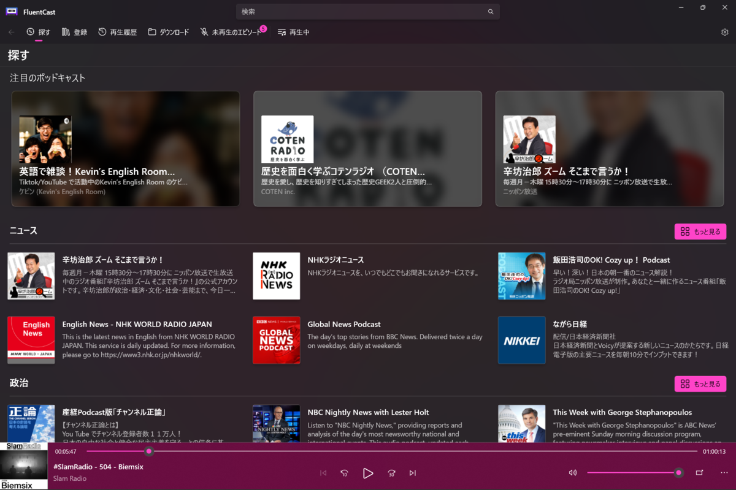
Task: Open the mini player pop-out icon
Action: (699, 473)
